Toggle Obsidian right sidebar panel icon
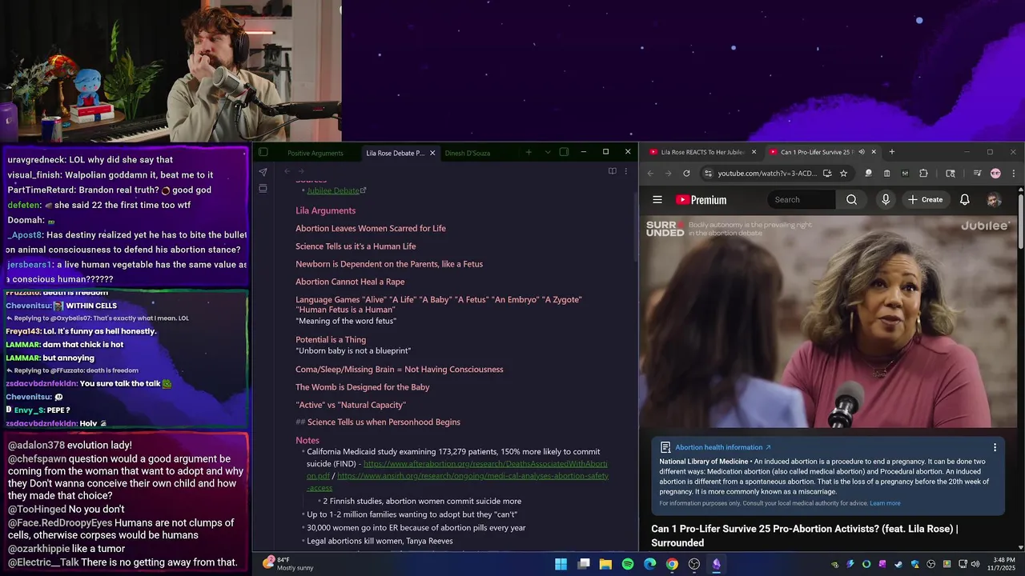Viewport: 1025px width, 576px height. [564, 152]
